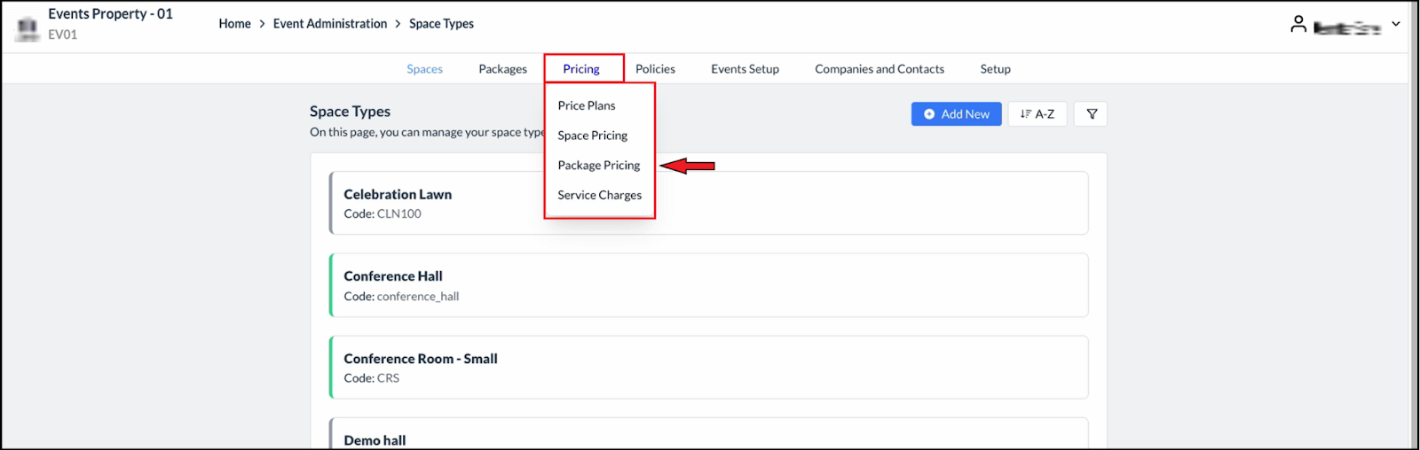
Task: Go to Event Administration breadcrumb
Action: (329, 24)
